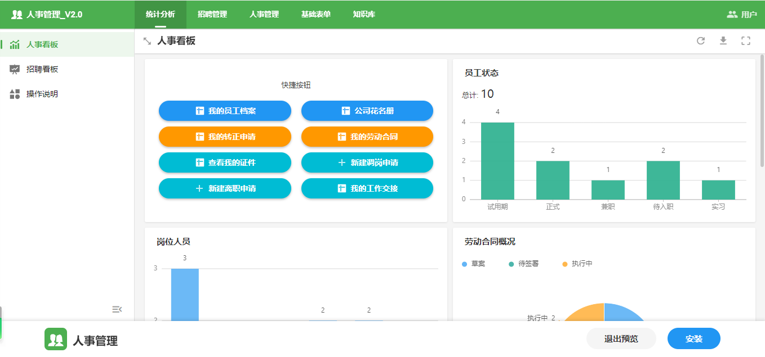Click the 待入职 bar in 员工状态 chart
Image resolution: width=765 pixels, height=357 pixels.
coord(663,180)
